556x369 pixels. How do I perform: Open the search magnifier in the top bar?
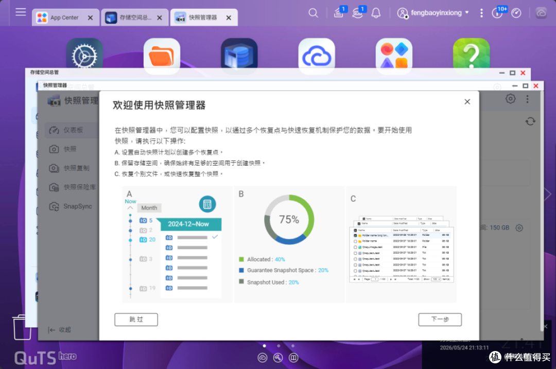(x=313, y=13)
